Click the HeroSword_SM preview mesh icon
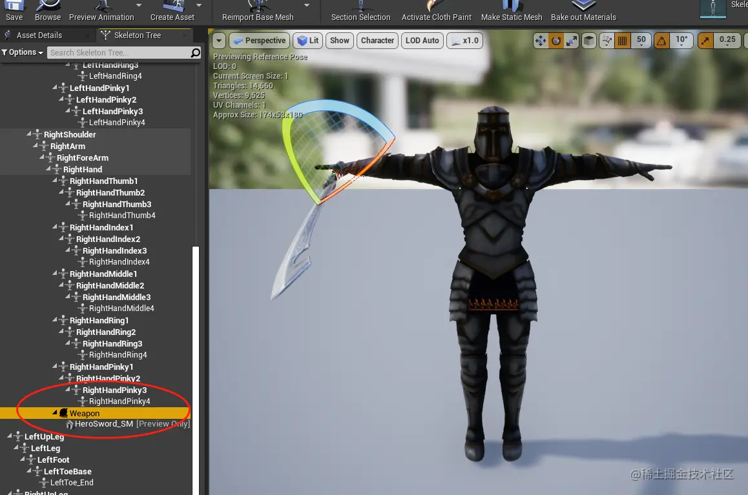The height and width of the screenshot is (495, 748). click(x=70, y=424)
